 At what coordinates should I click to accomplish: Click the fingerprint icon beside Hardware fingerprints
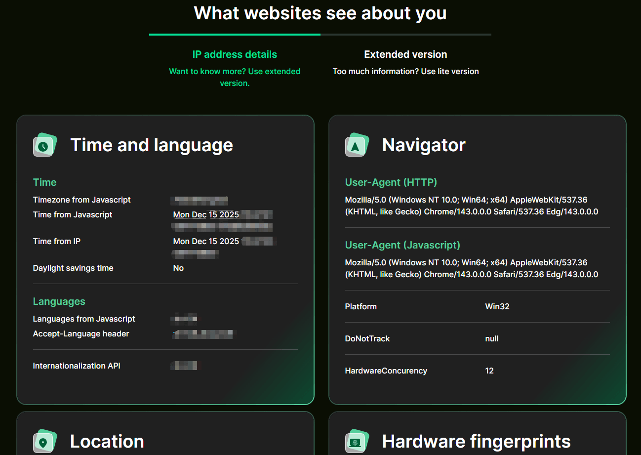pyautogui.click(x=357, y=442)
